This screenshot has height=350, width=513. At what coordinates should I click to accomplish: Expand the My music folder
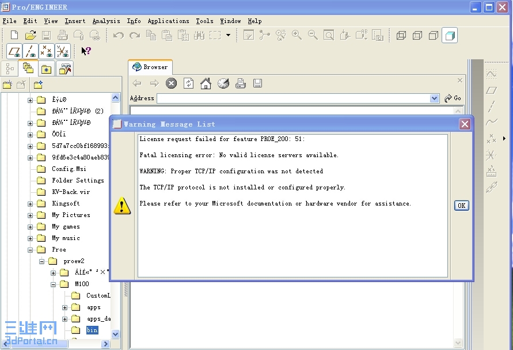pyautogui.click(x=30, y=238)
